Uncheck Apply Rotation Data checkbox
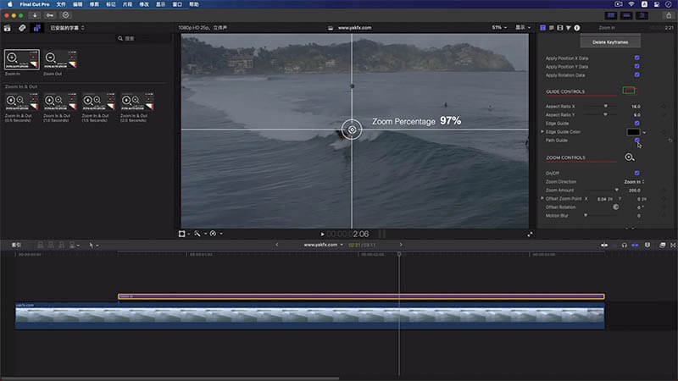Image resolution: width=678 pixels, height=381 pixels. 636,75
